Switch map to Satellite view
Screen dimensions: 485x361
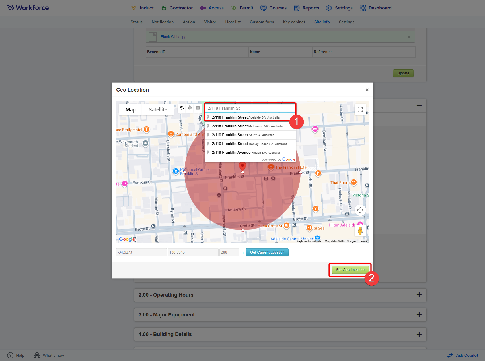coord(158,110)
